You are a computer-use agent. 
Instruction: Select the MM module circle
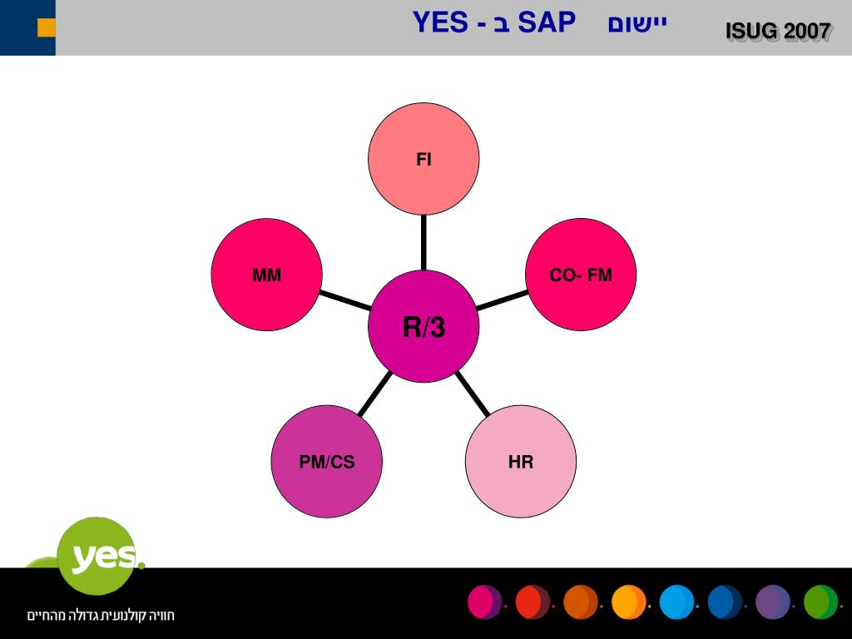tap(266, 275)
